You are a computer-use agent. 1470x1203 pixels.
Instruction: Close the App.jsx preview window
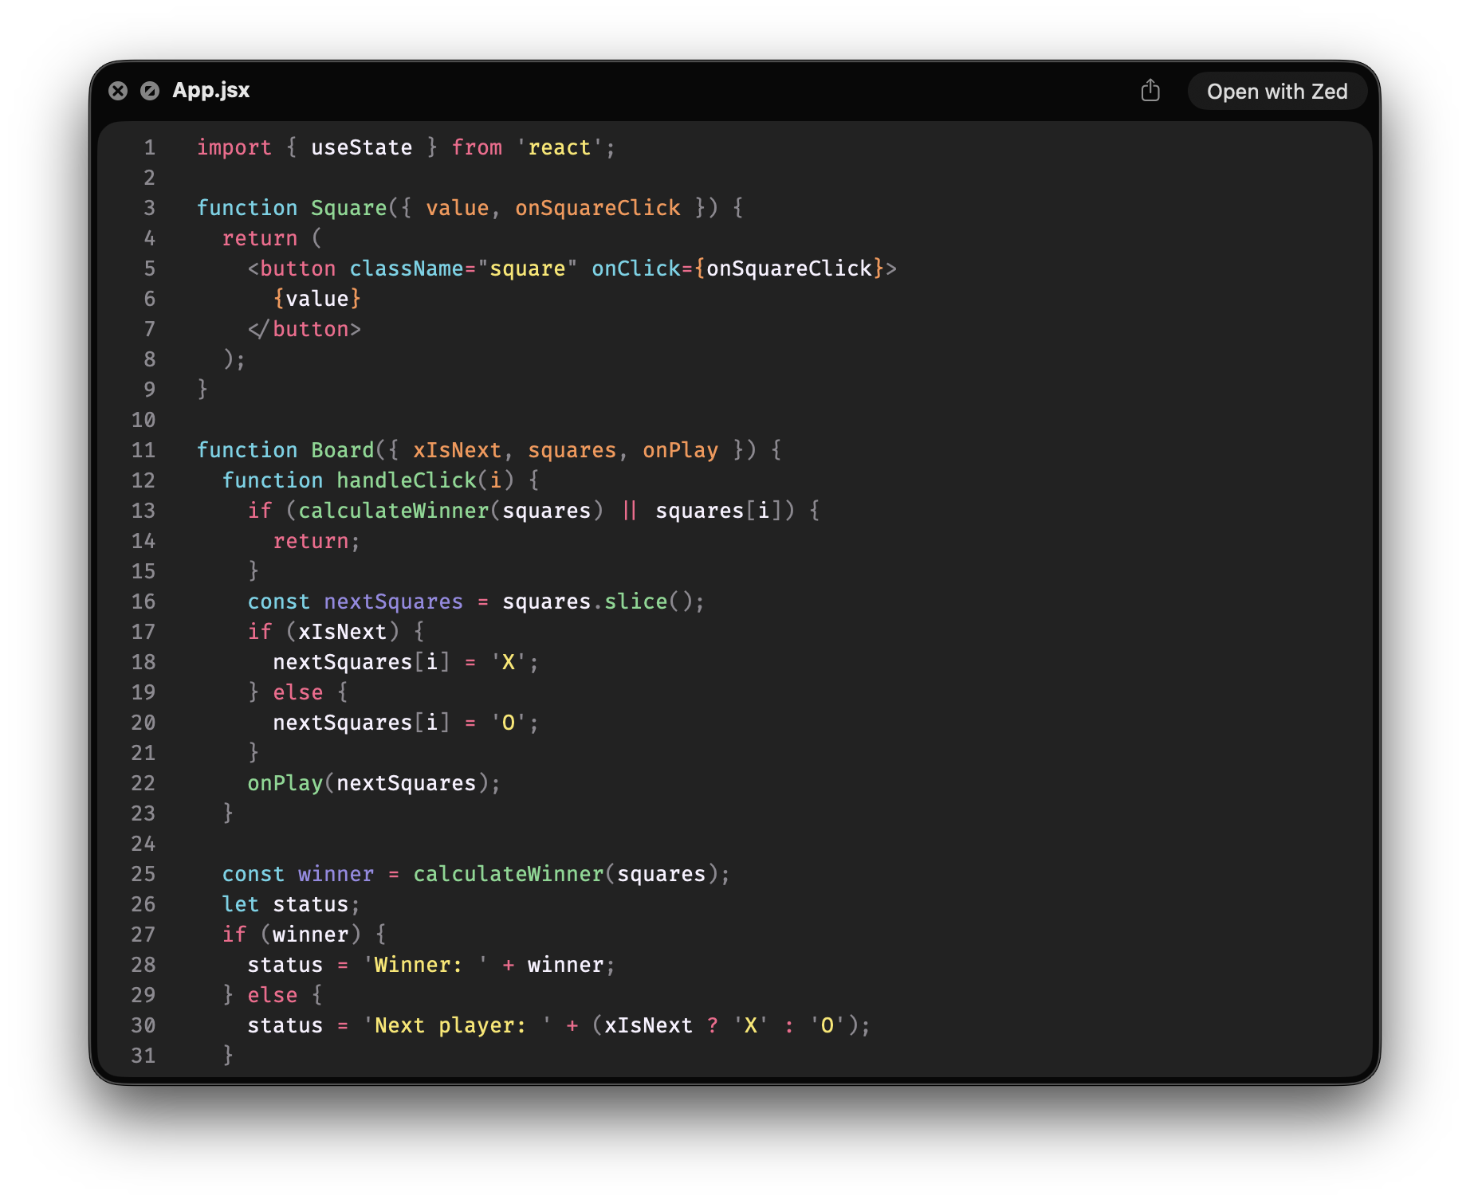click(x=118, y=91)
